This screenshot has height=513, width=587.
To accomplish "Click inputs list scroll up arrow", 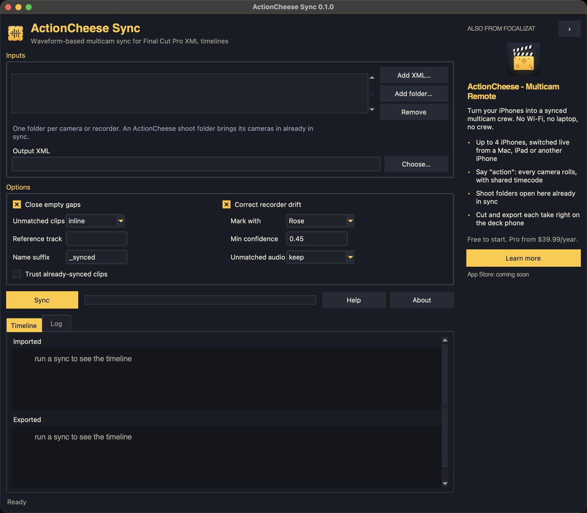I will tap(372, 77).
